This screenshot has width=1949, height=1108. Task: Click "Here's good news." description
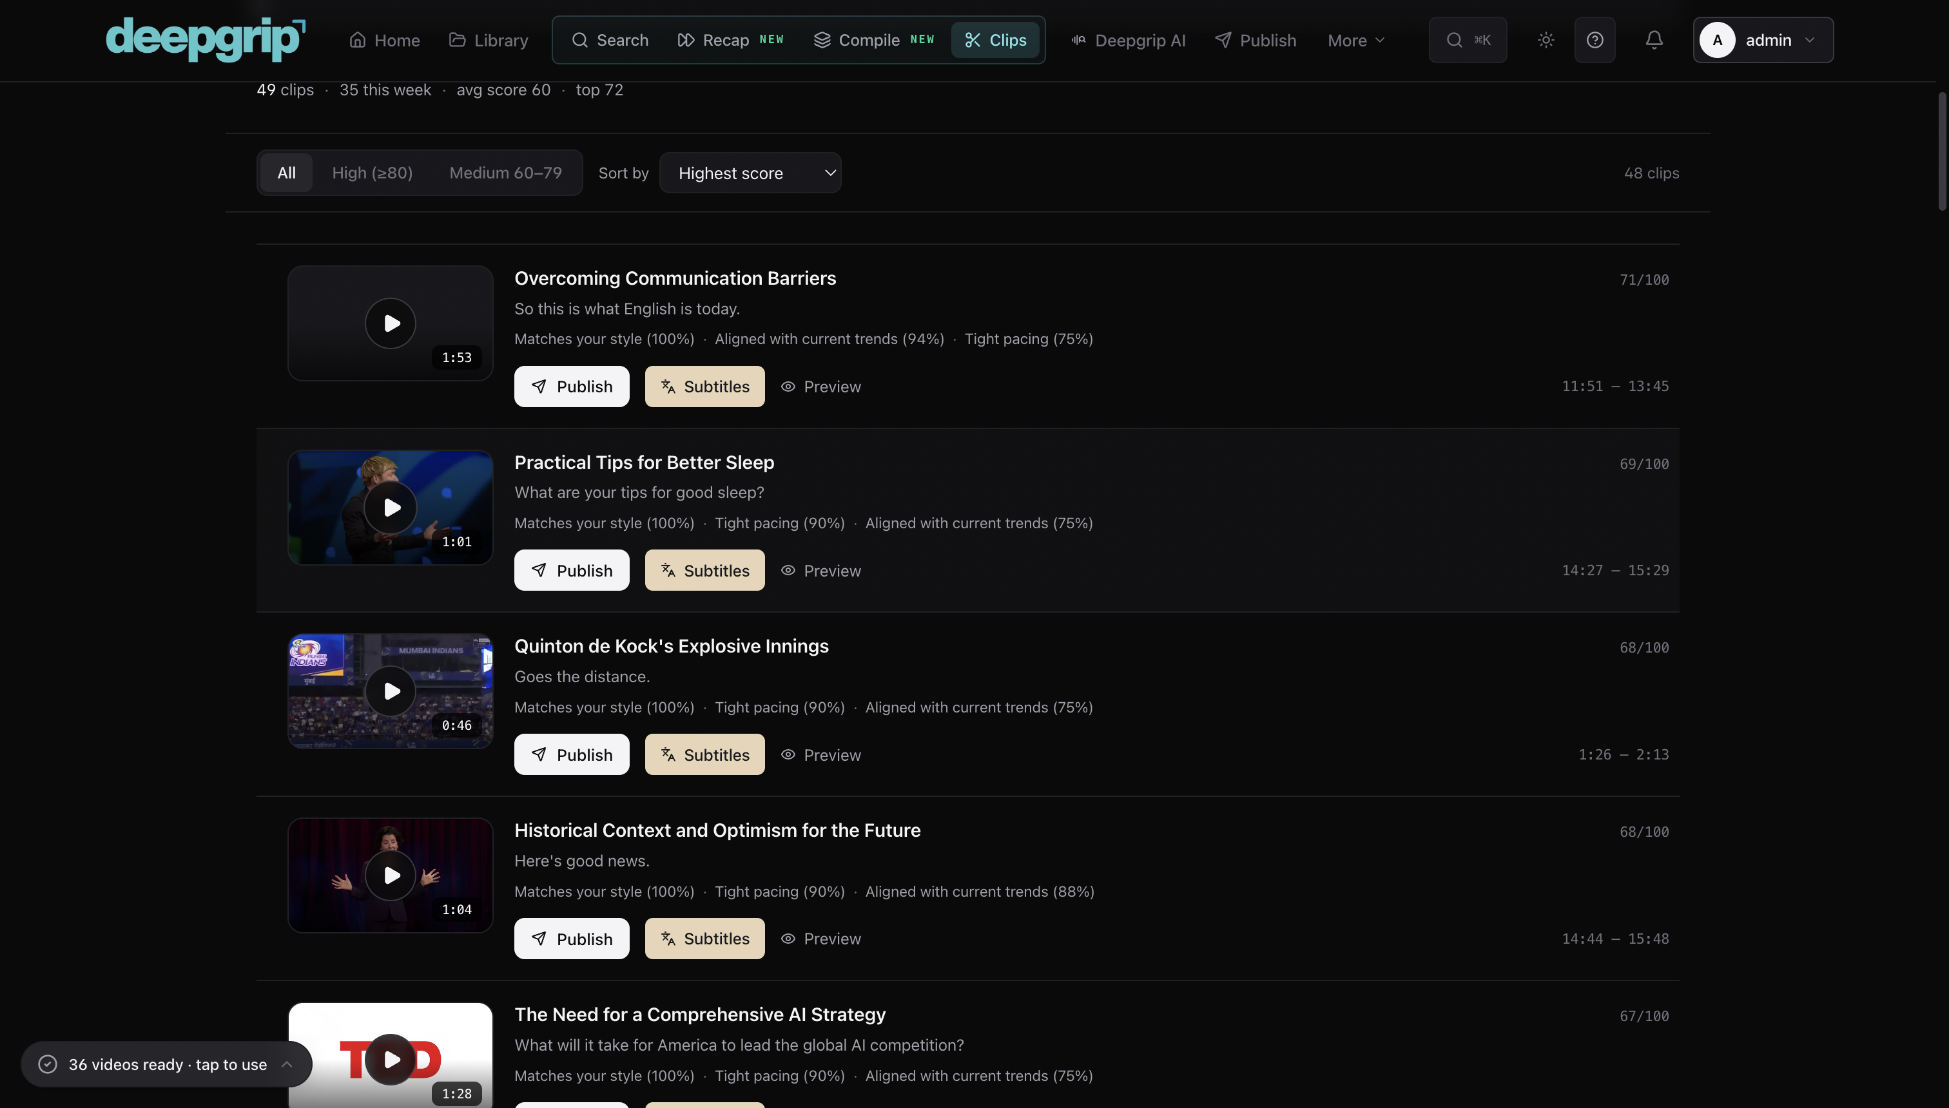pos(581,861)
